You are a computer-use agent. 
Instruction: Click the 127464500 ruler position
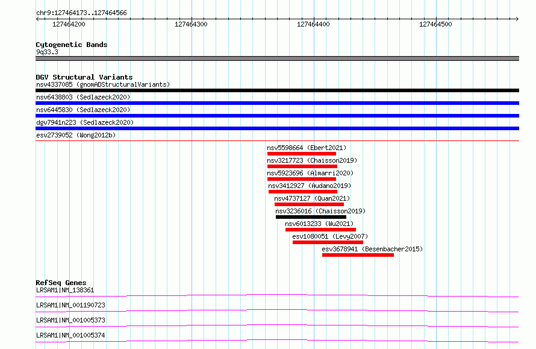435,24
